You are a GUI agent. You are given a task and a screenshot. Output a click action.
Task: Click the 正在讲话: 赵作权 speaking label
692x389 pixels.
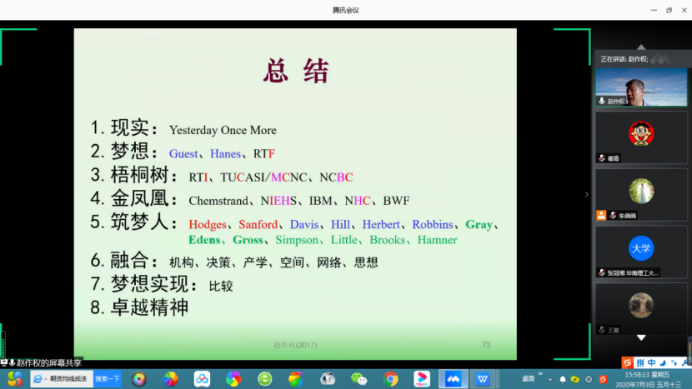(x=624, y=58)
